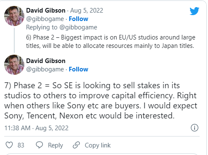Click the 11:38 AM · Aug 5, 2022 timestamp
208x155 pixels.
(36, 128)
